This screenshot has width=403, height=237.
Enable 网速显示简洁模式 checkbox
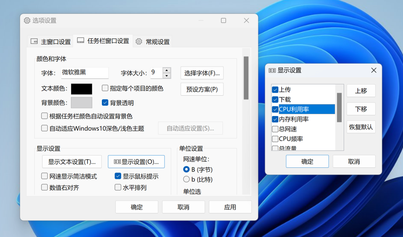(44, 176)
